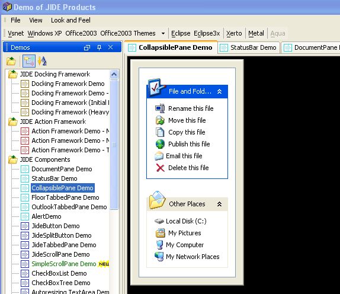Image resolution: width=340 pixels, height=294 pixels.
Task: Select StatusBar Demo in the tree
Action: [x=54, y=178]
